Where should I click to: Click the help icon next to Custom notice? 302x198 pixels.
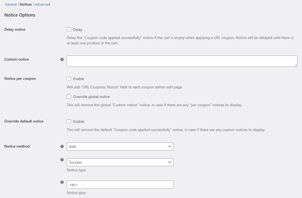point(62,59)
